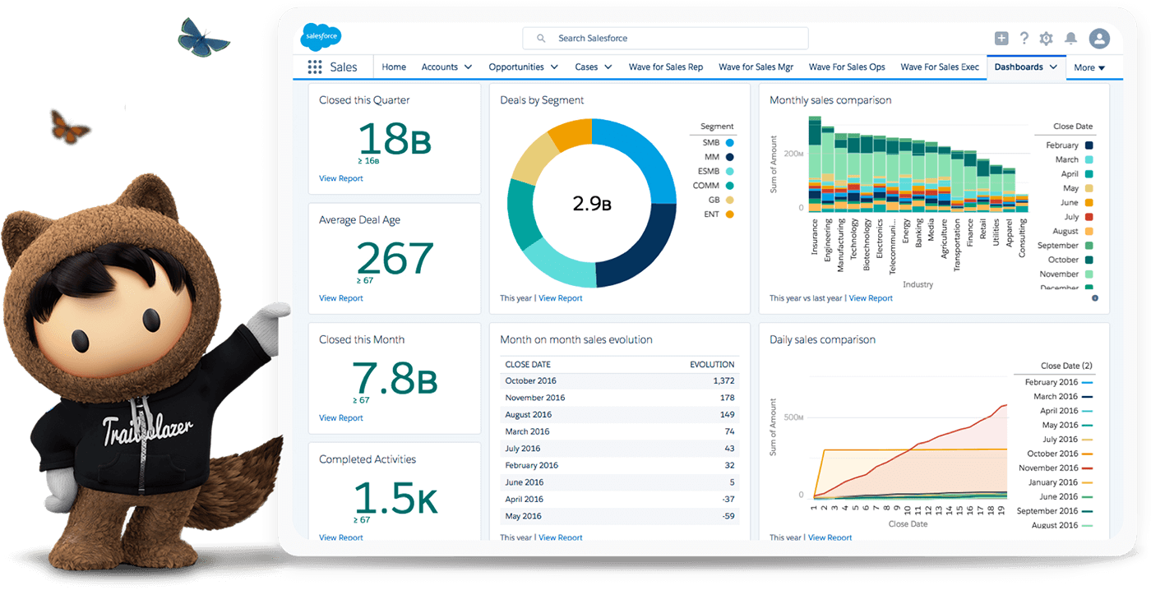The width and height of the screenshot is (1151, 590).
Task: Switch to the Opportunities tab
Action: click(516, 67)
